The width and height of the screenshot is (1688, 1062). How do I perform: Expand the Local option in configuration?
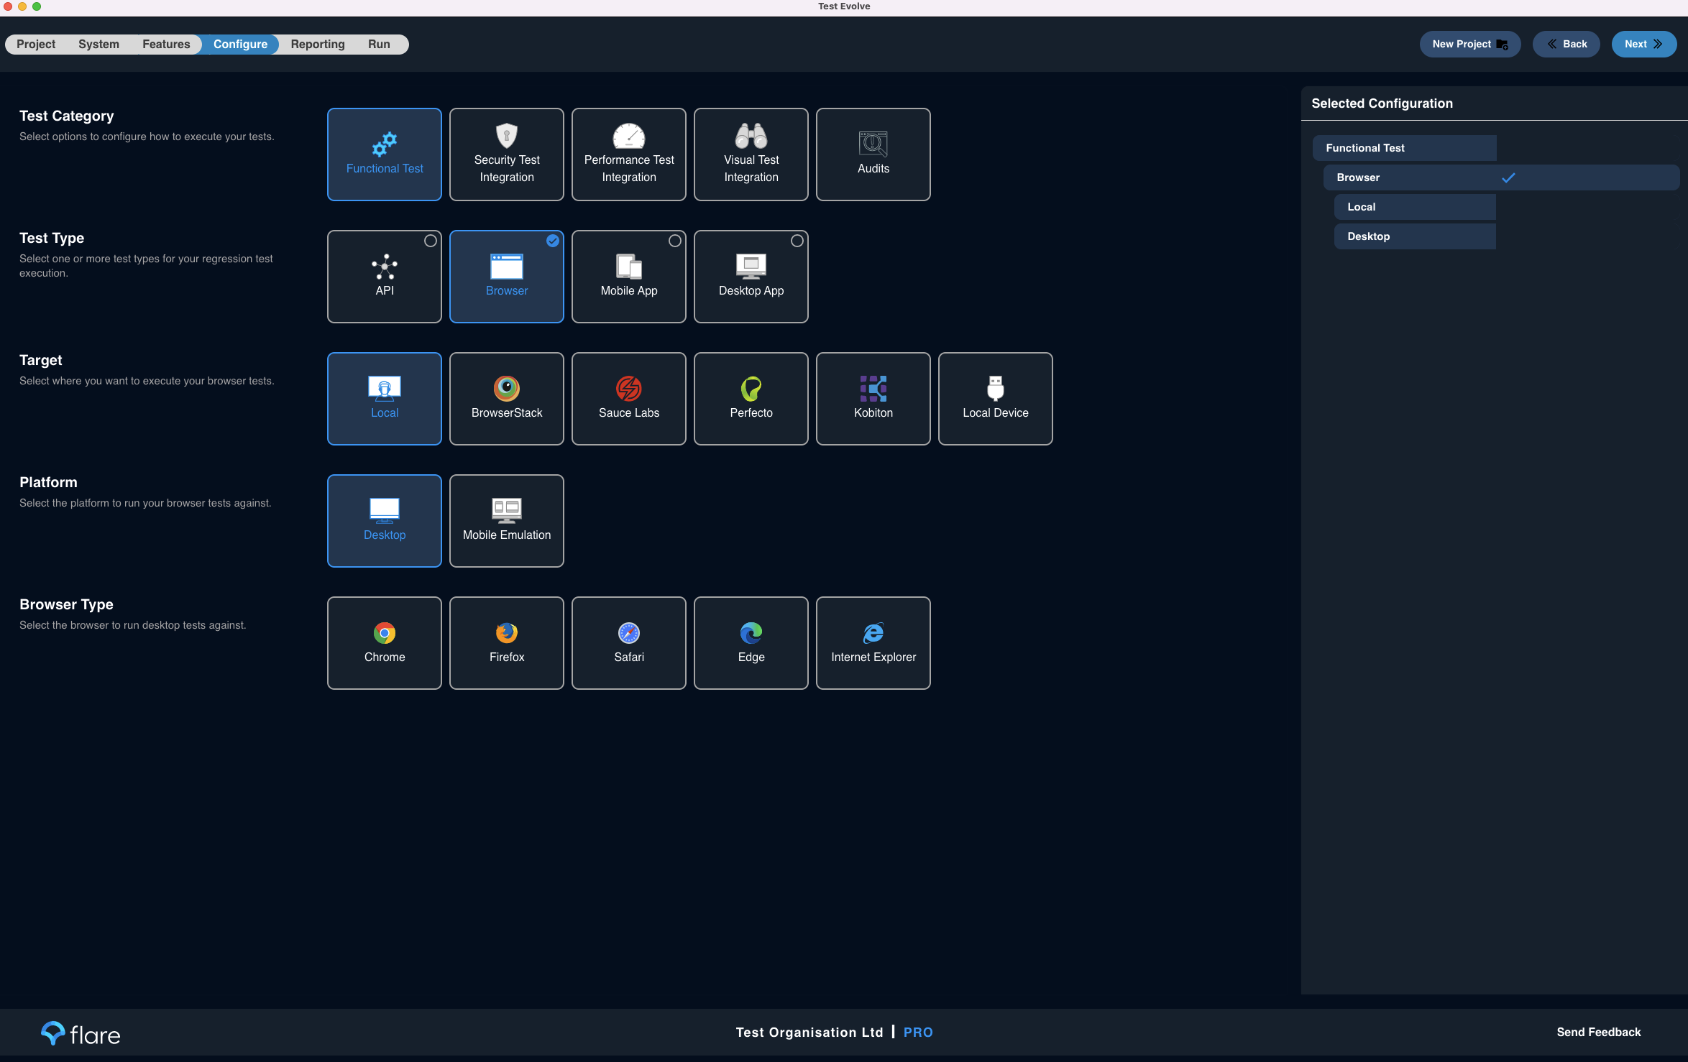pyautogui.click(x=1414, y=206)
